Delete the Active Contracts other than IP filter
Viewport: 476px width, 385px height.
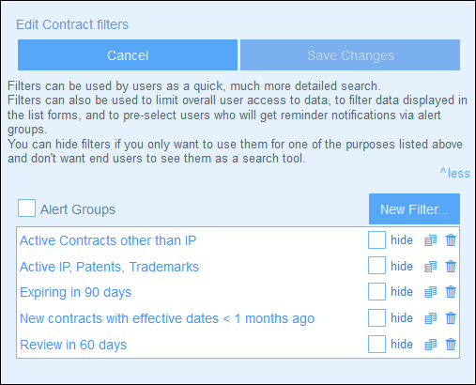[x=451, y=240]
